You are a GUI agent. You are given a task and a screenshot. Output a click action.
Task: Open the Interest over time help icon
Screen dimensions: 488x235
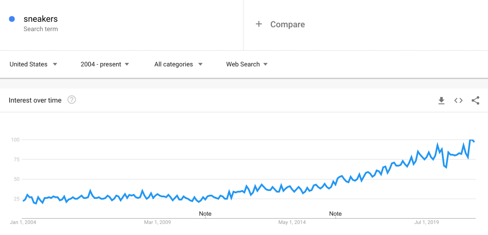tap(72, 100)
